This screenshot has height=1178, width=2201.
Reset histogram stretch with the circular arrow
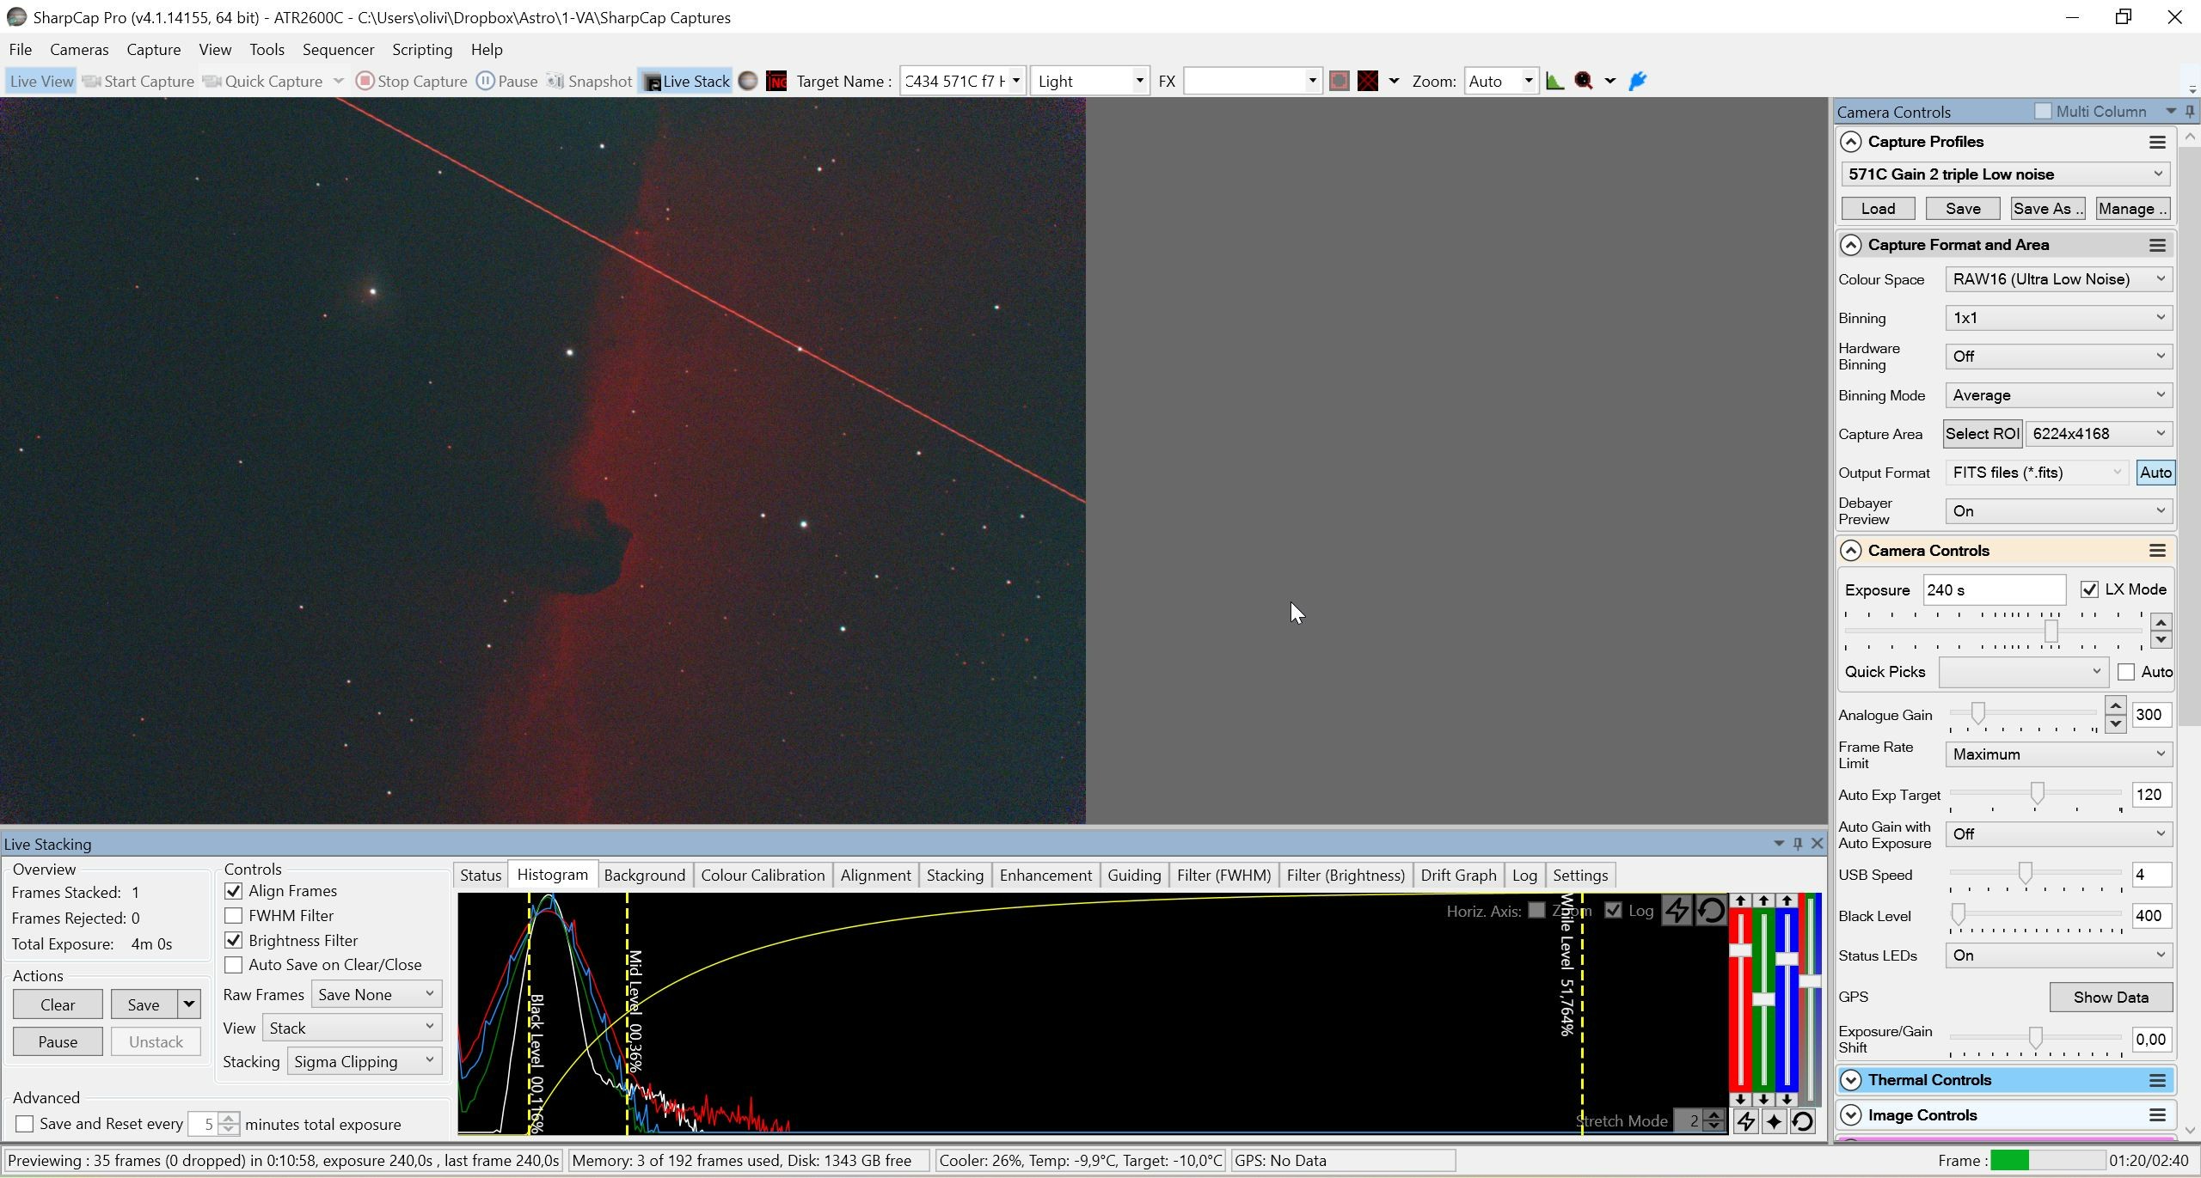1711,911
